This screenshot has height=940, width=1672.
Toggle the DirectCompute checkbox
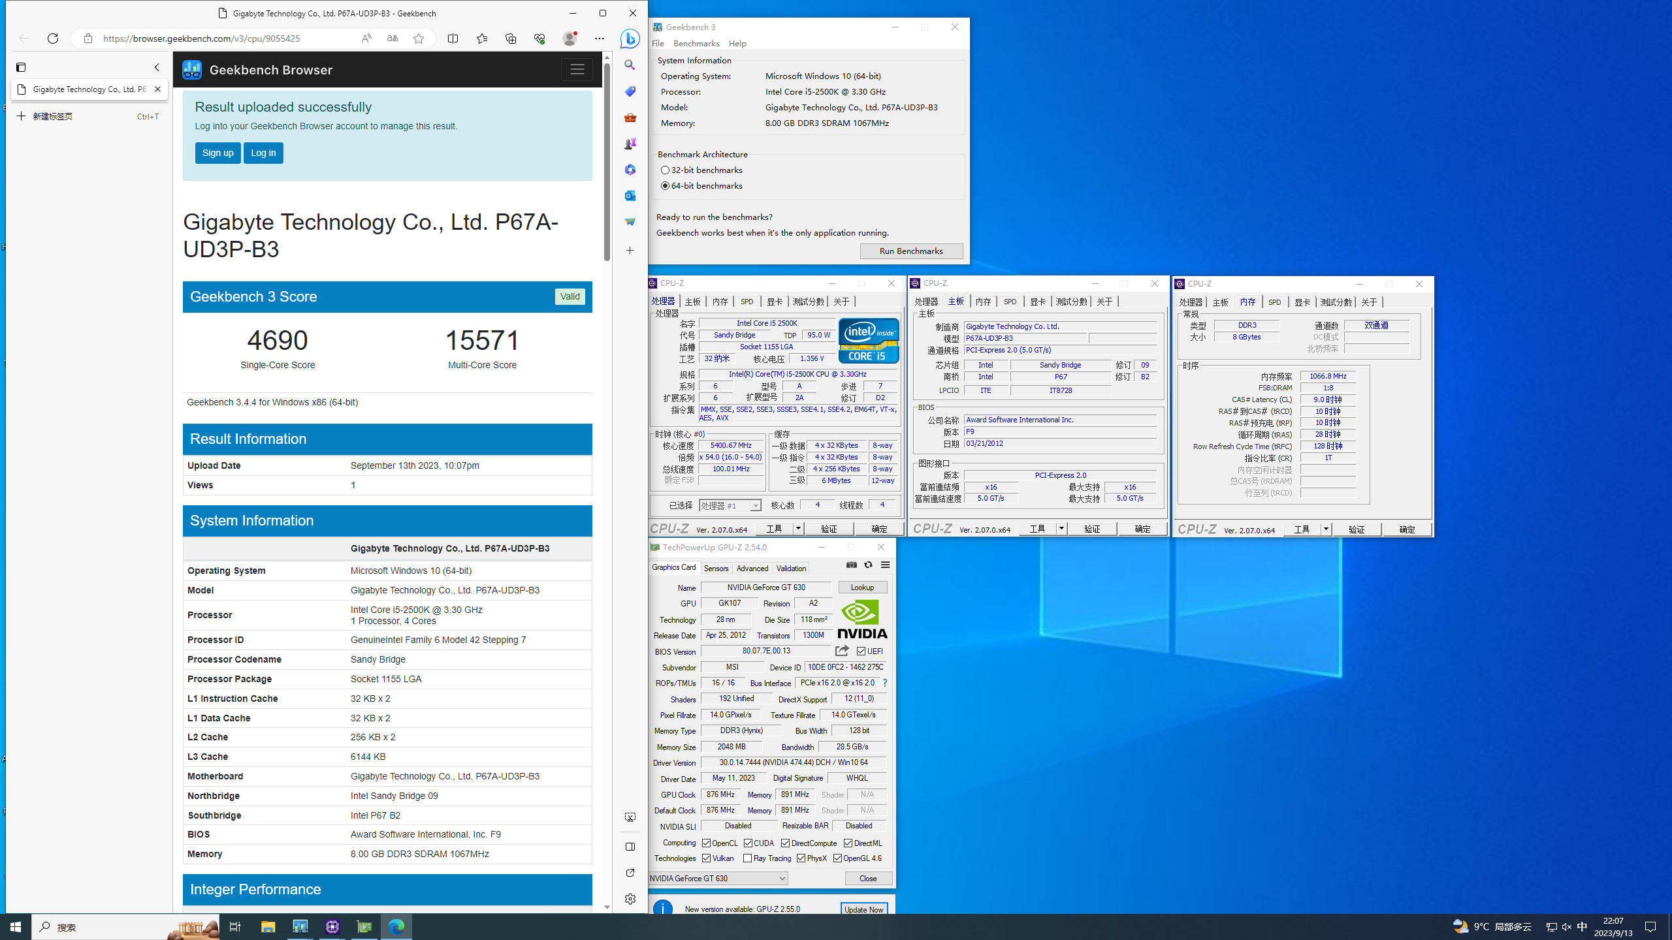click(785, 843)
